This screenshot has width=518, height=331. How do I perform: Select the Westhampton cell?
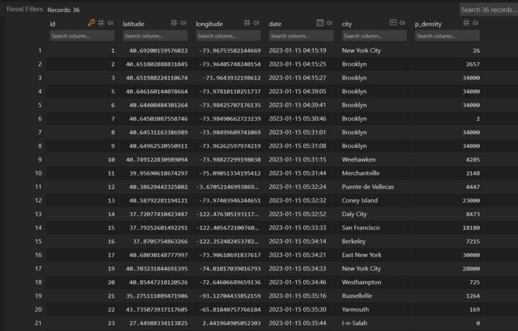coord(362,282)
